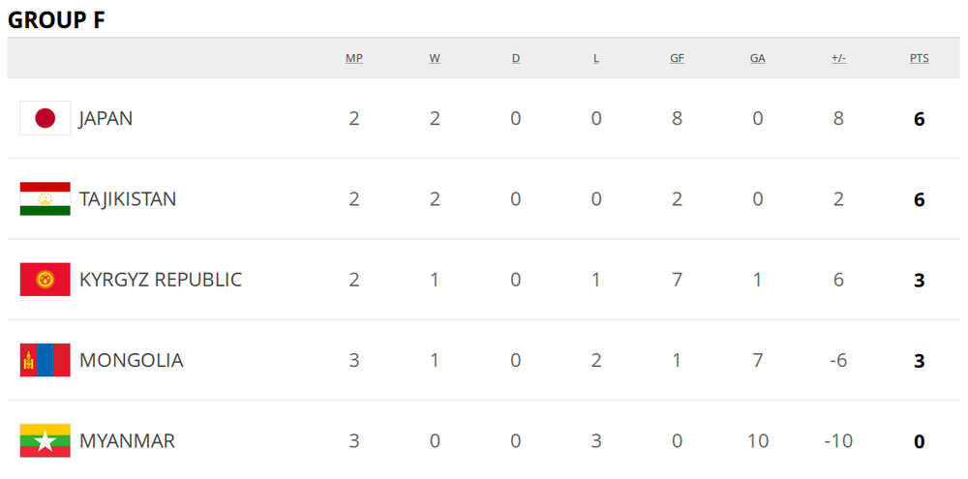Click the L column header

click(596, 58)
